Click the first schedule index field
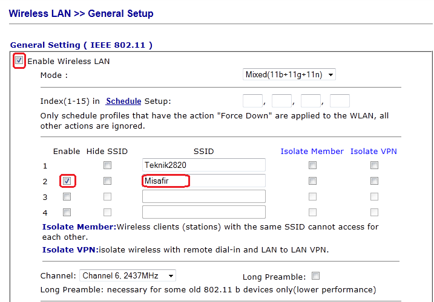 [x=252, y=101]
